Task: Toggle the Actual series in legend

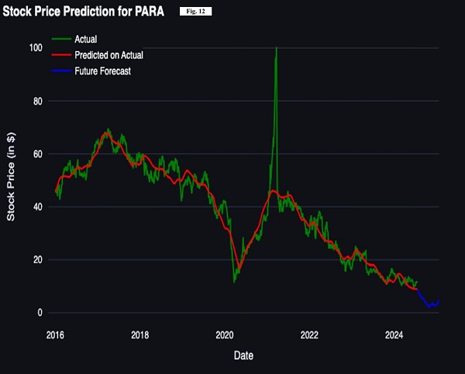Action: pyautogui.click(x=86, y=39)
